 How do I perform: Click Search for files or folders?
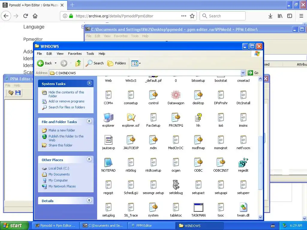67,107
